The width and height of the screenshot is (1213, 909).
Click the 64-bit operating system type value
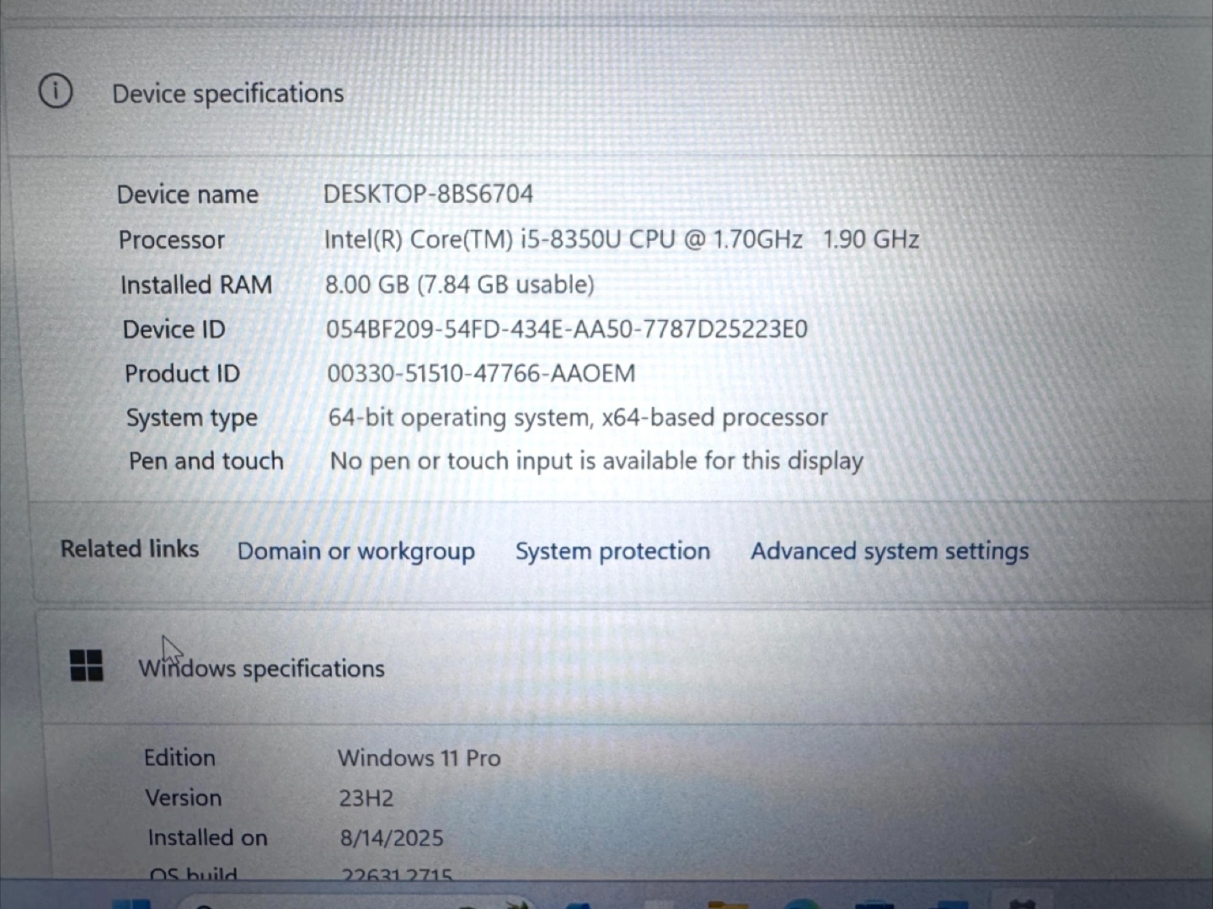578,417
